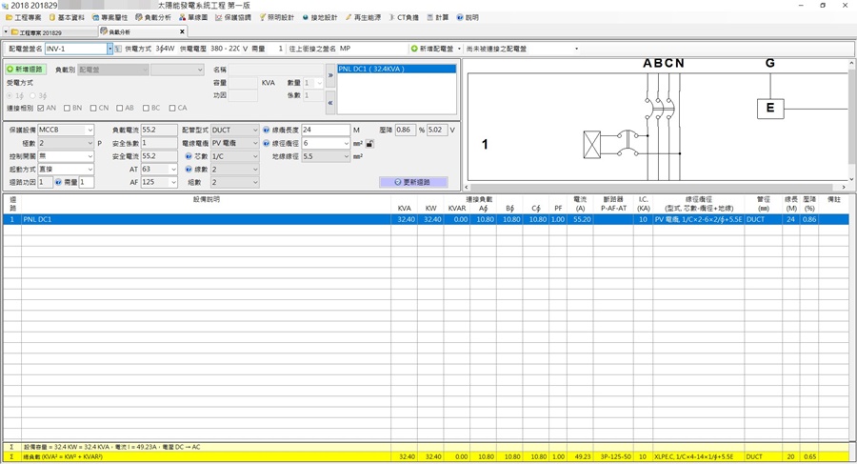
Task: Expand the tab list arrow left of 工程專案 tab
Action: pos(6,32)
